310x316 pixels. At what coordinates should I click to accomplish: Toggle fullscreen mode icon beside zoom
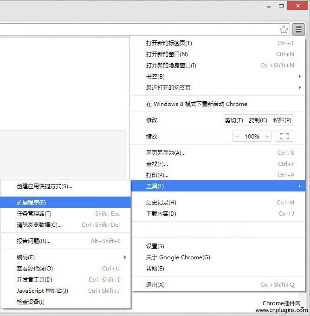tap(284, 136)
